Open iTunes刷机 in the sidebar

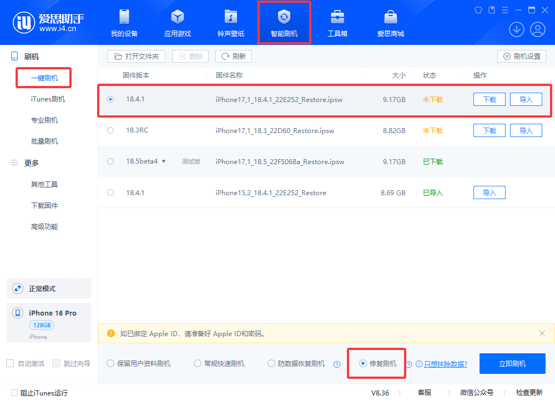tap(48, 99)
